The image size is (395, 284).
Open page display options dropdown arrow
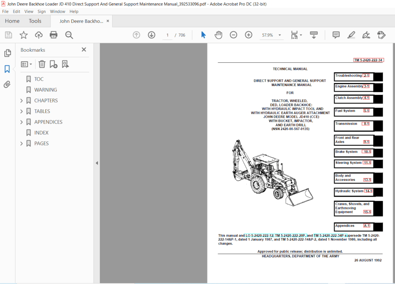(x=301, y=35)
